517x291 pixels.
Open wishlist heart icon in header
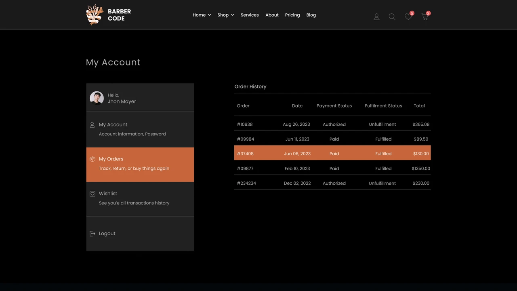point(409,16)
